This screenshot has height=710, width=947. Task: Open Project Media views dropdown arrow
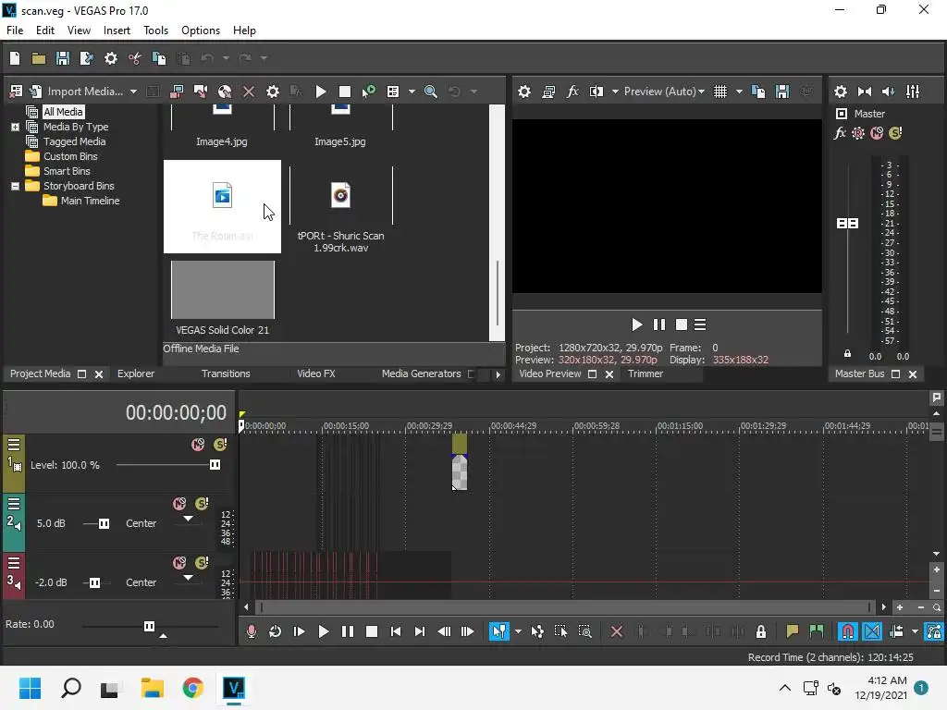point(412,92)
